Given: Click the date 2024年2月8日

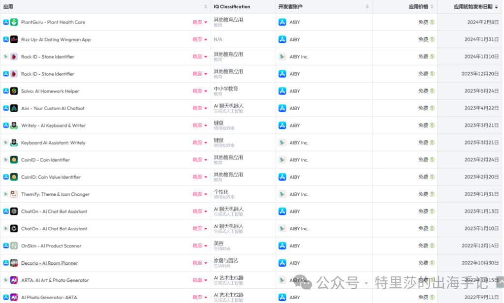Looking at the screenshot, I should (x=483, y=22).
